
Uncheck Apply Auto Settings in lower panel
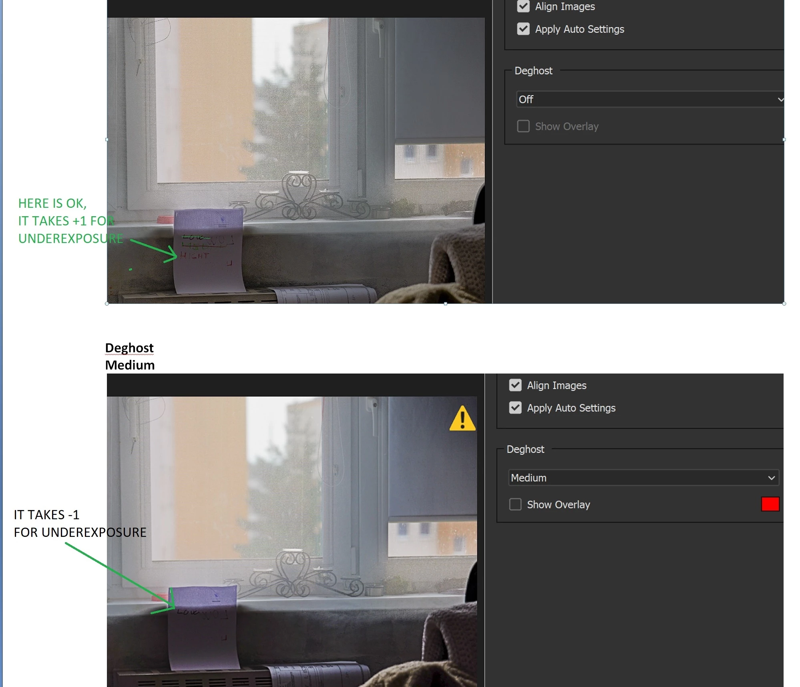pos(515,408)
